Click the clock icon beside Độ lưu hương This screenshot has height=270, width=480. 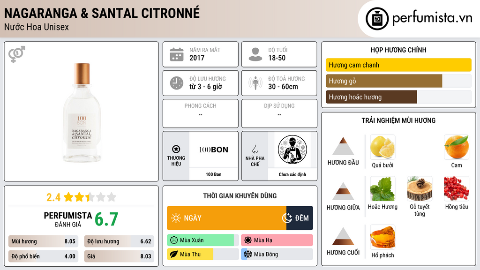(x=177, y=83)
